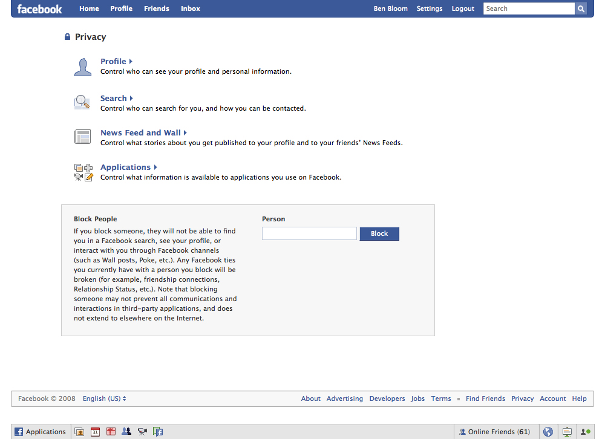605x439 pixels.
Task: Open the Online Friends (61) list
Action: tap(495, 432)
